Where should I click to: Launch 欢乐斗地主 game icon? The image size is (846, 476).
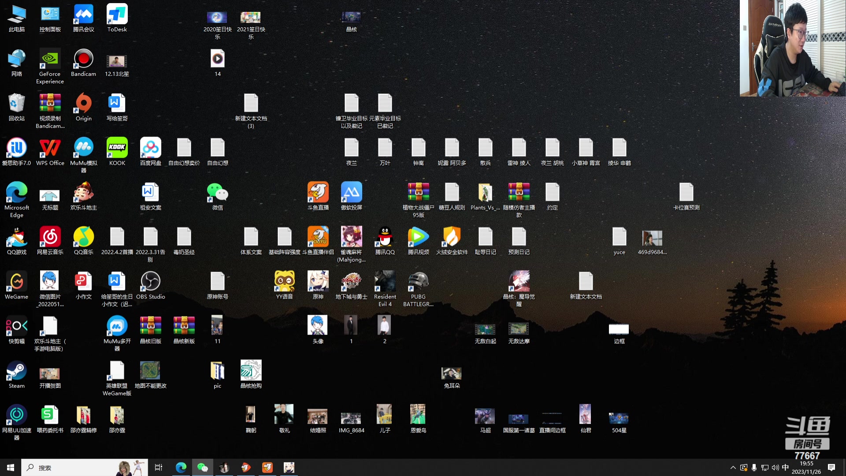[84, 196]
